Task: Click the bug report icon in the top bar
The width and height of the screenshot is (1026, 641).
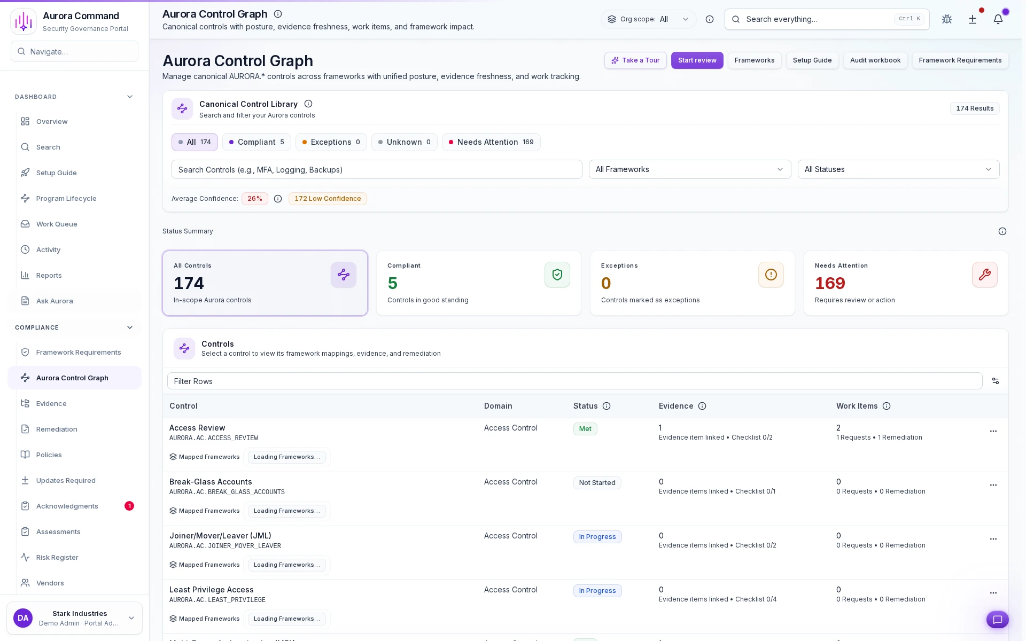Action: [x=947, y=19]
